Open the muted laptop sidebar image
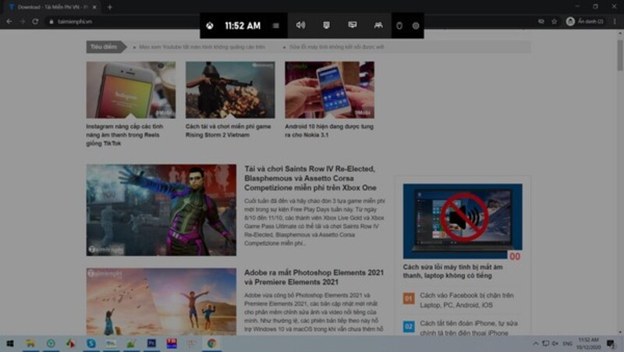 [x=463, y=221]
